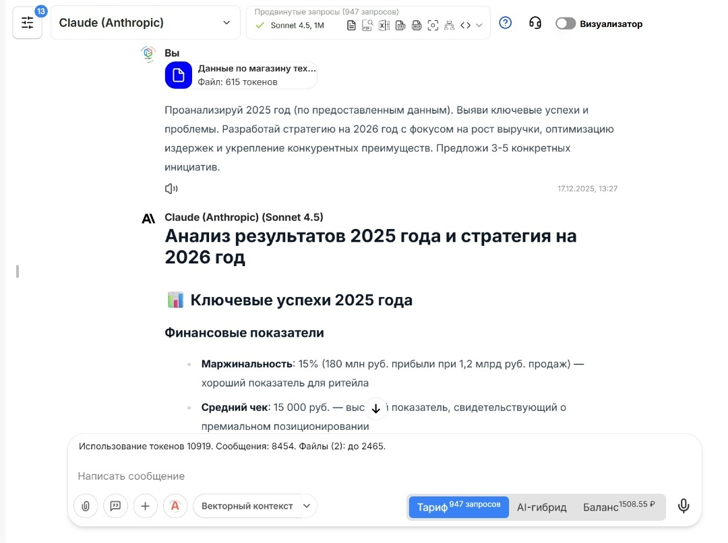The width and height of the screenshot is (728, 543).
Task: Open the attached file Данные по магазину тех...
Action: 241,75
